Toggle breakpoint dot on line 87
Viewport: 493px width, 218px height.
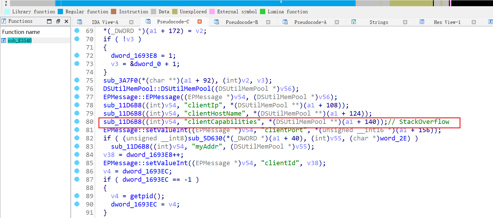coord(77,179)
